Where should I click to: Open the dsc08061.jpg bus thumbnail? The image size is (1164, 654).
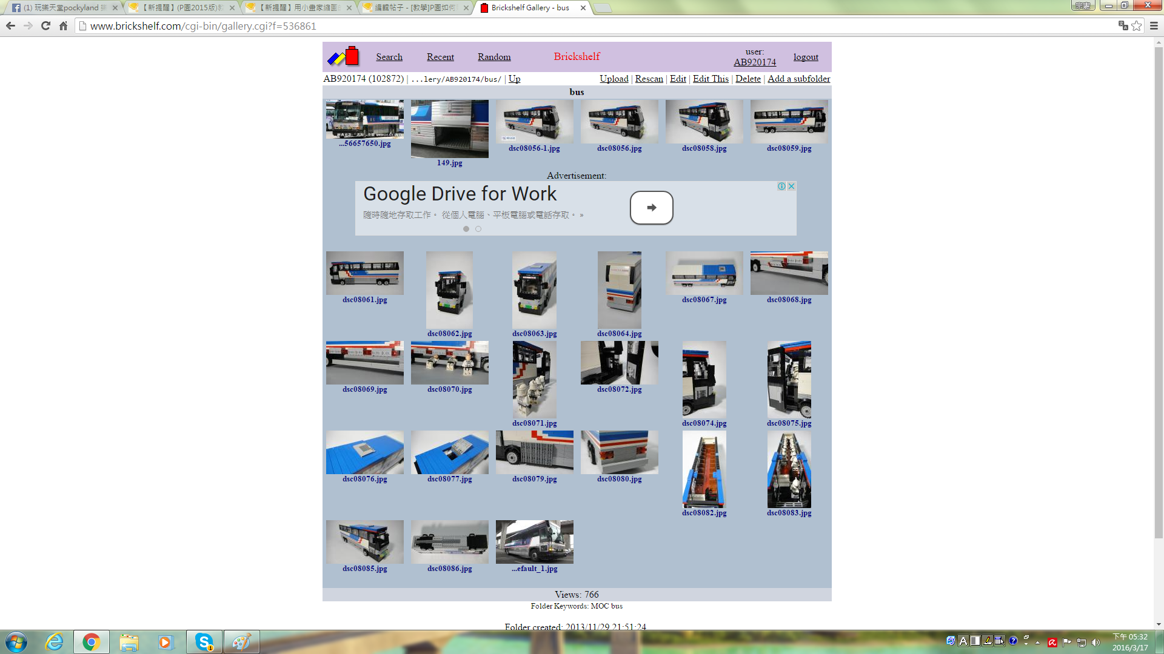pyautogui.click(x=364, y=273)
